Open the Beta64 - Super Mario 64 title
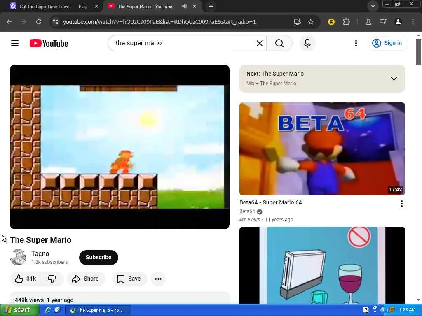 click(x=270, y=202)
